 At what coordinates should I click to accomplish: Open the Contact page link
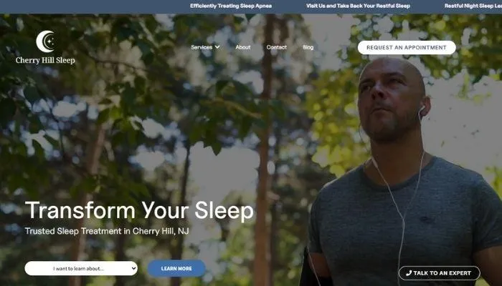click(x=277, y=47)
